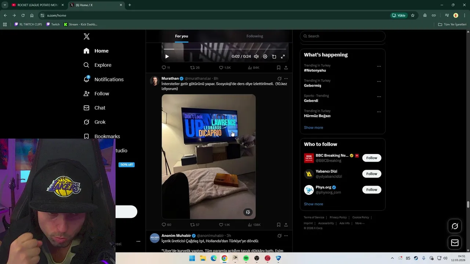Open Windows Start menu
470x264 pixels.
pos(192,258)
